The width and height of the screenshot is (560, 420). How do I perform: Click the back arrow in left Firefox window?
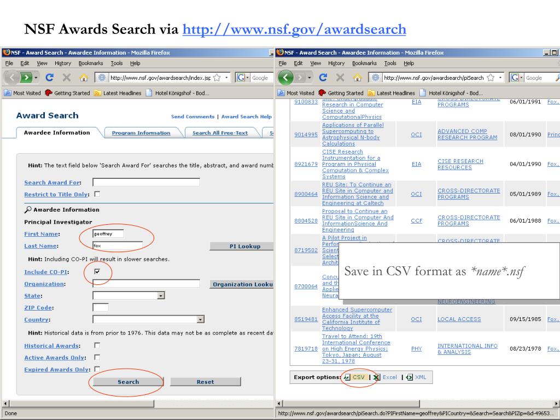[x=12, y=78]
